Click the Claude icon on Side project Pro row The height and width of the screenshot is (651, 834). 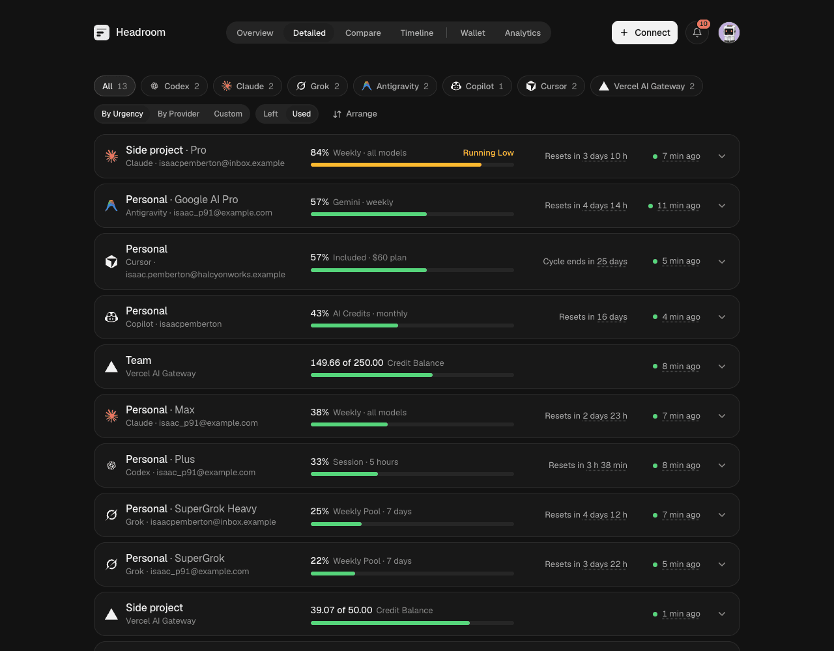111,156
